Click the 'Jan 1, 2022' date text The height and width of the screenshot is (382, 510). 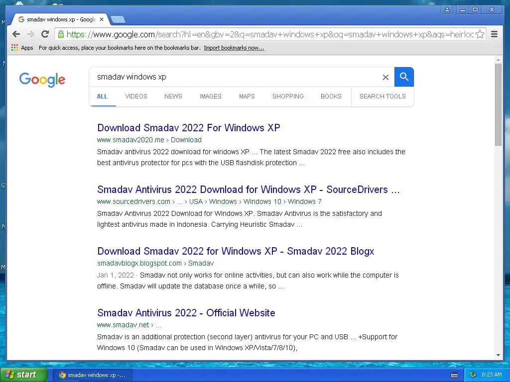coord(116,276)
